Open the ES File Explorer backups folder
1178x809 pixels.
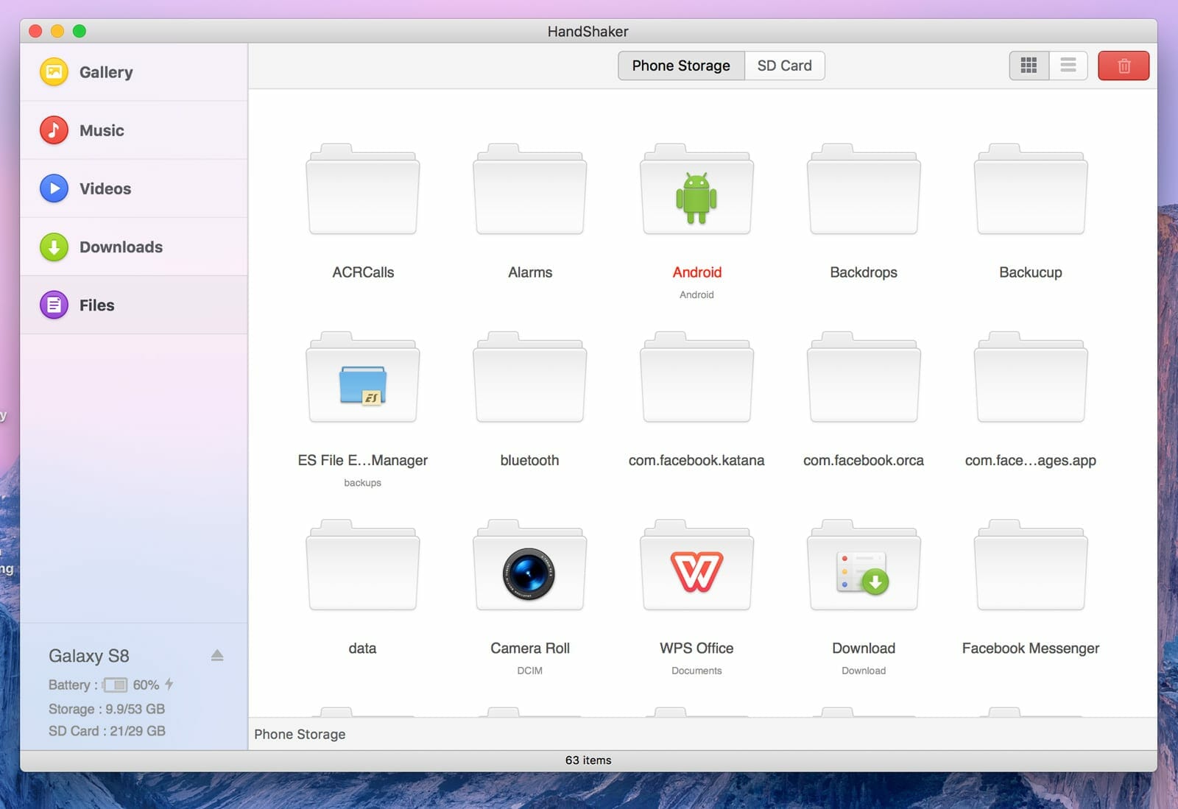pos(362,379)
